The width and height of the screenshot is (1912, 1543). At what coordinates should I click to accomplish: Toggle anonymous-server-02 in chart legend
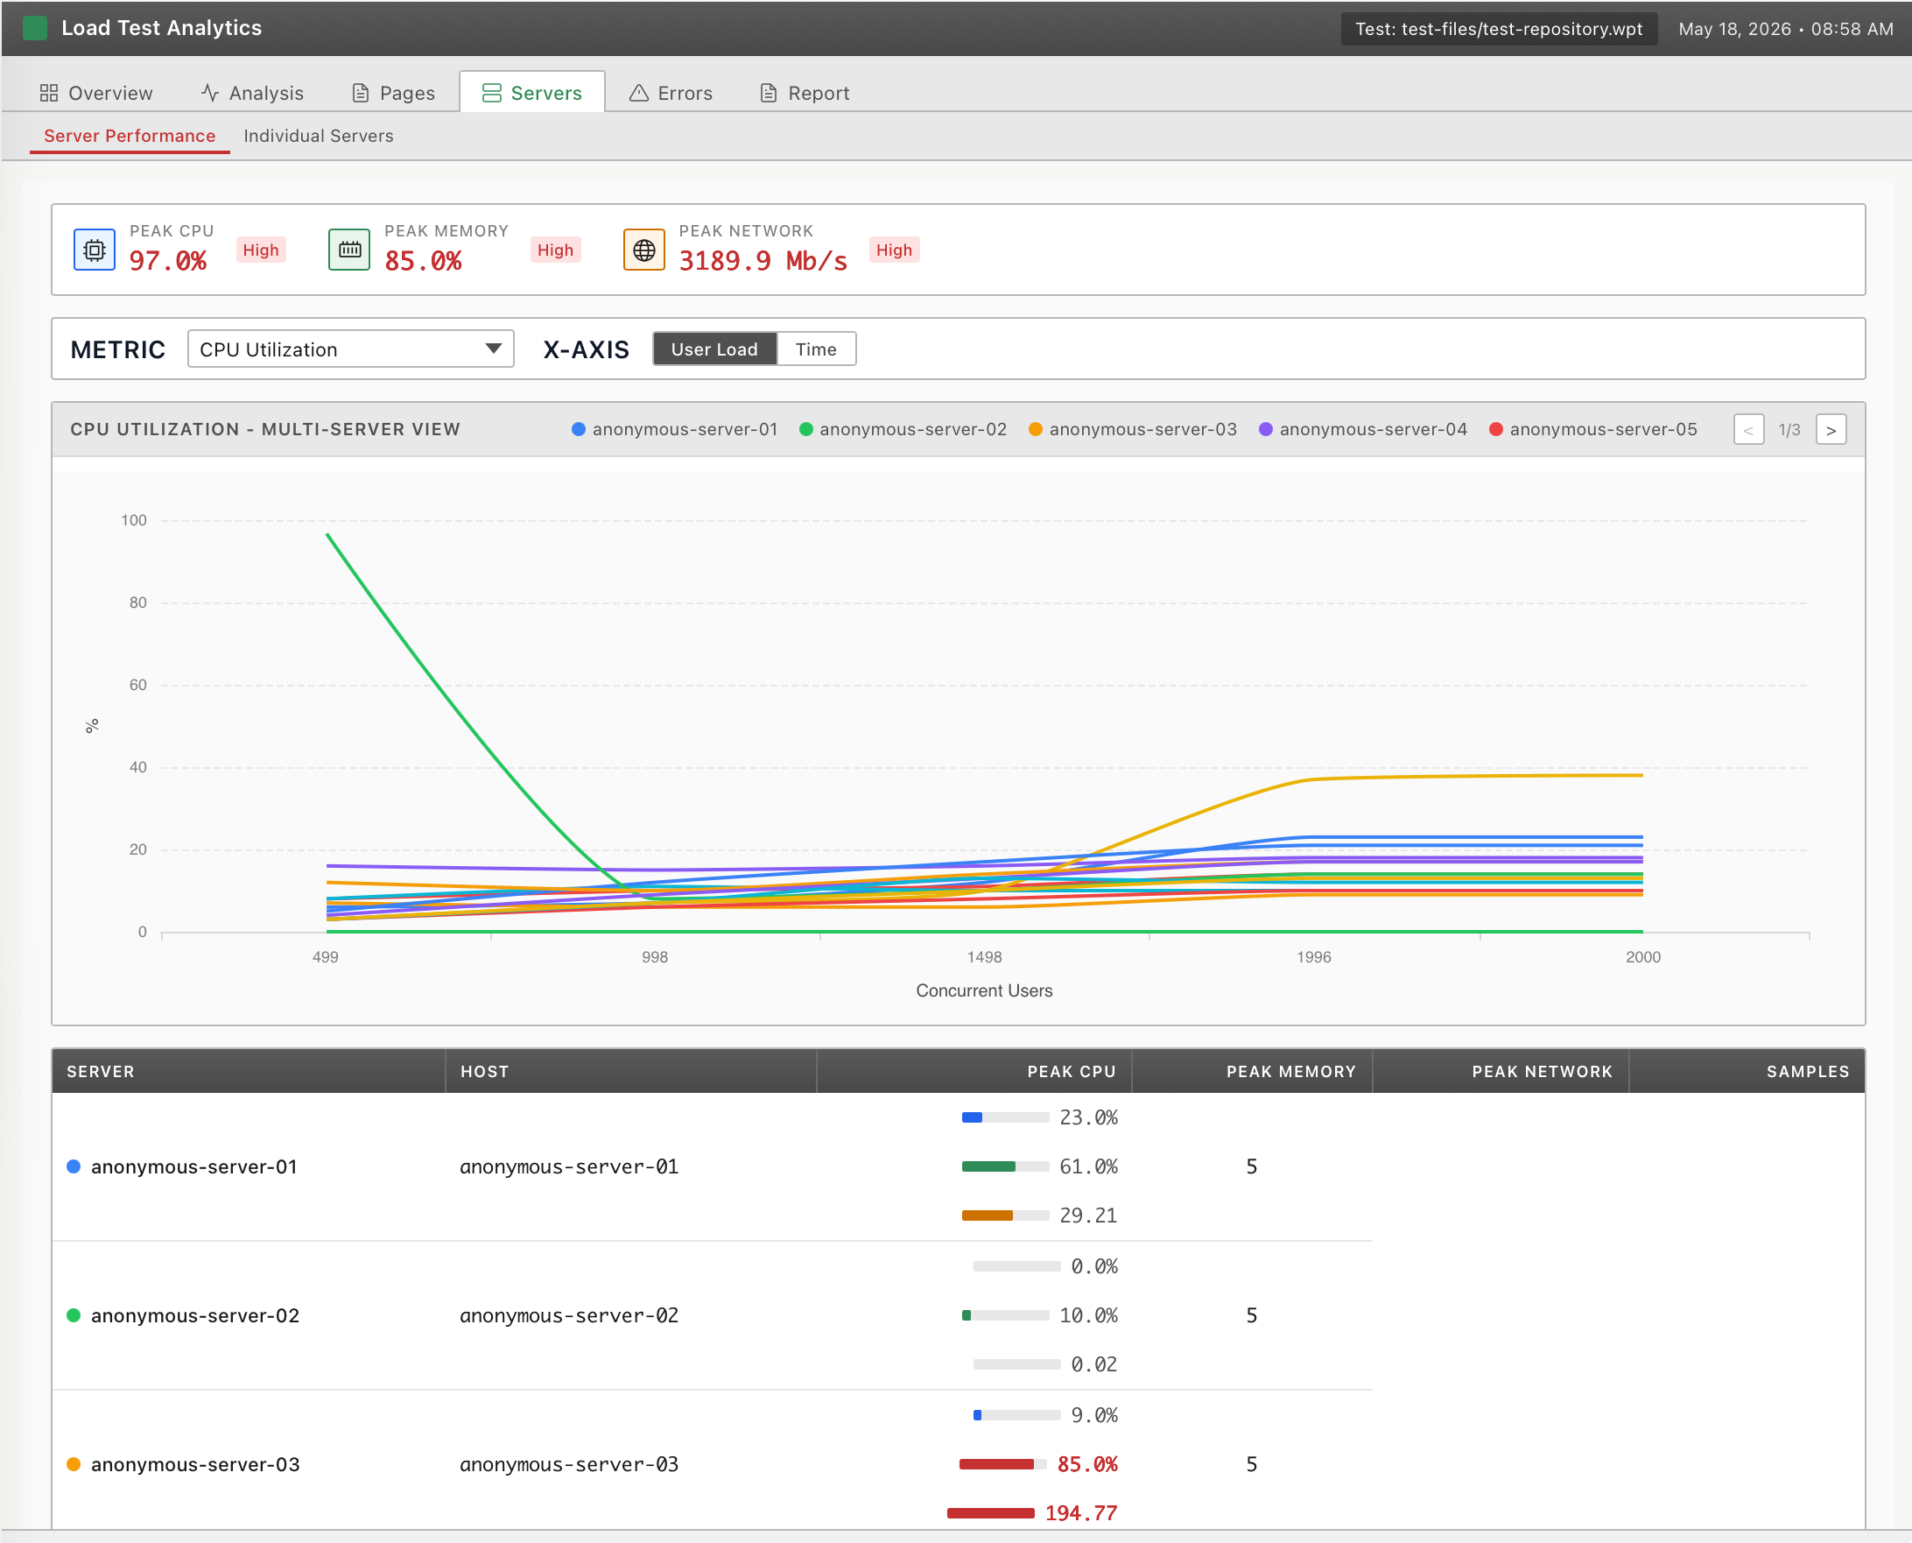[903, 430]
